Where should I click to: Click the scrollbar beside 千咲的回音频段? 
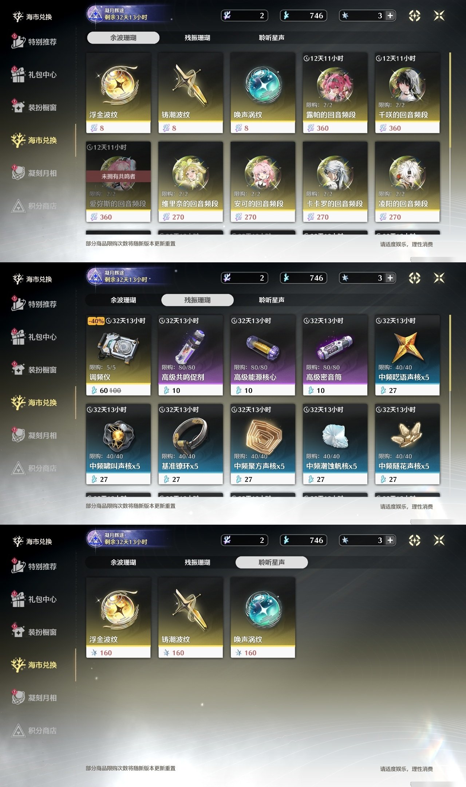450,100
